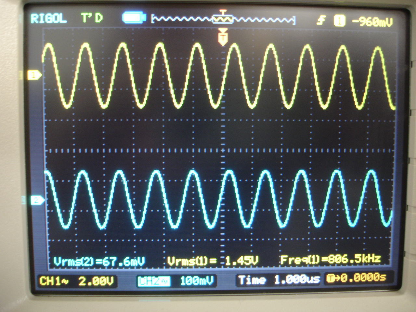Click the cyan channel 2 ground marker
The height and width of the screenshot is (312, 416).
37,201
